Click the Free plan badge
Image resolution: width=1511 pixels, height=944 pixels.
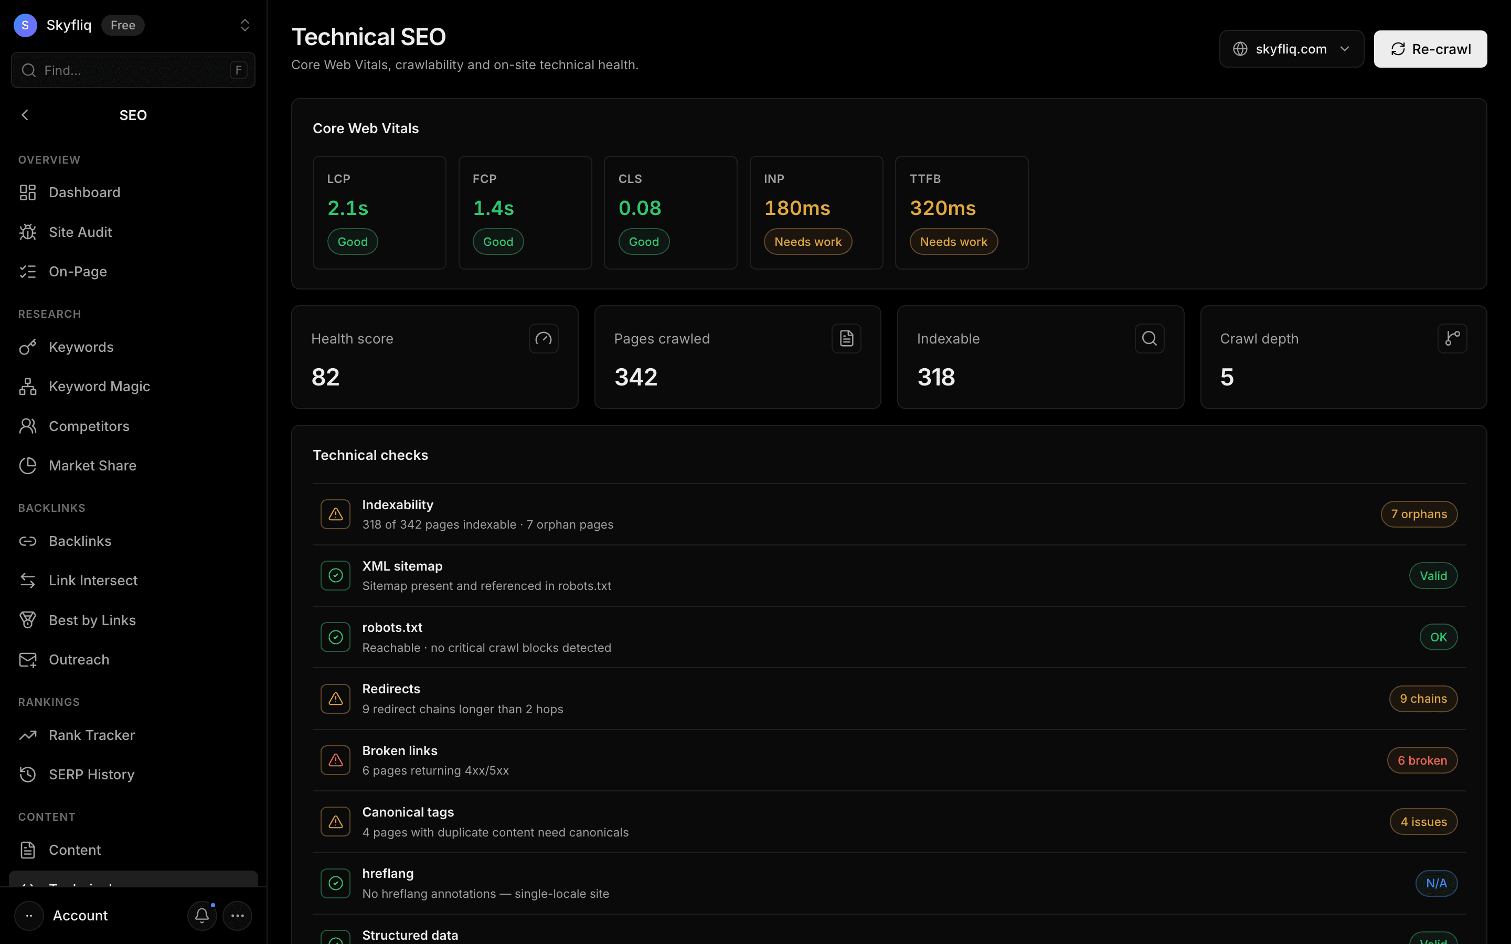click(x=123, y=25)
